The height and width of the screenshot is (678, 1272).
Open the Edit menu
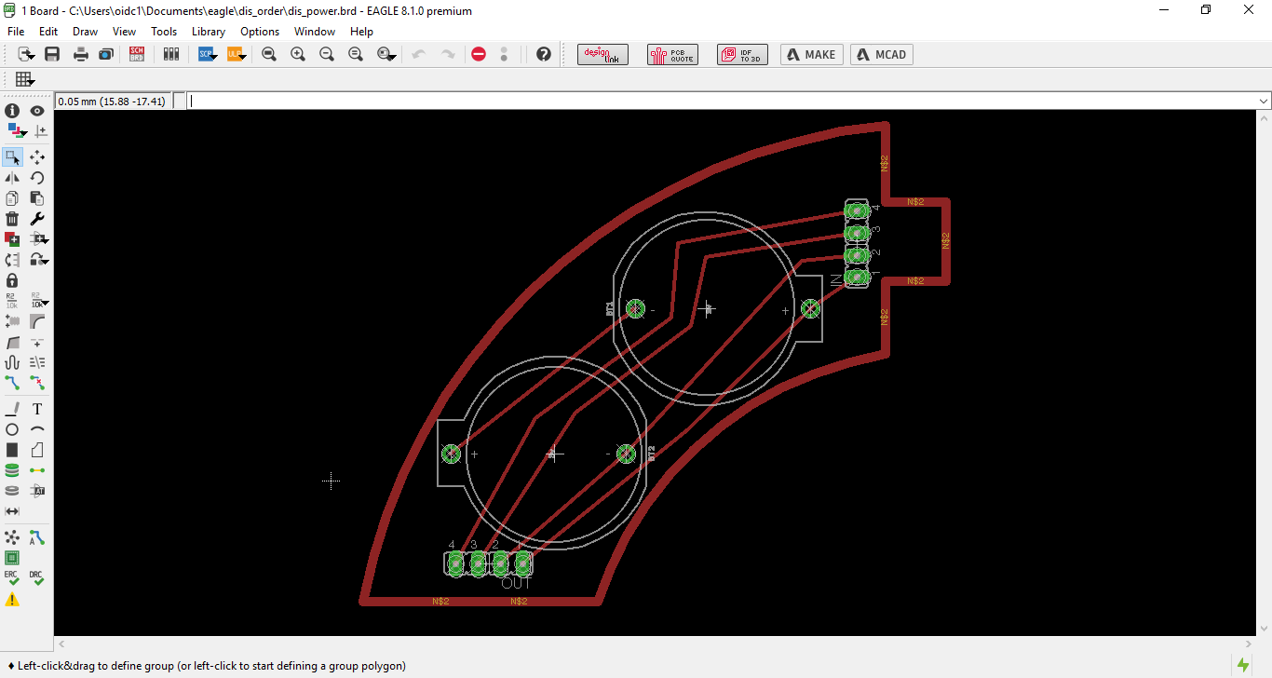(x=48, y=31)
